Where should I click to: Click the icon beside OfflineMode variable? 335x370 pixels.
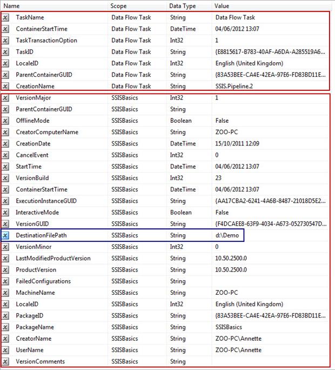(5, 121)
